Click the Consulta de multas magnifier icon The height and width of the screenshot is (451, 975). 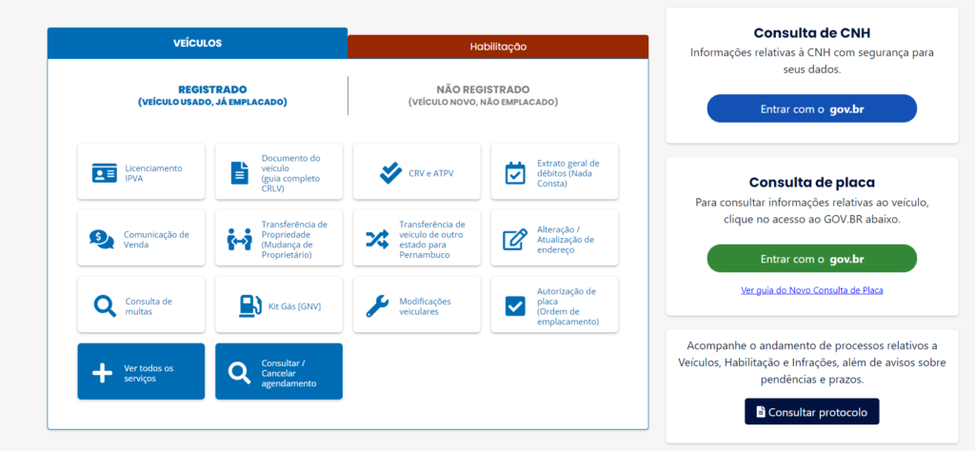pos(104,305)
